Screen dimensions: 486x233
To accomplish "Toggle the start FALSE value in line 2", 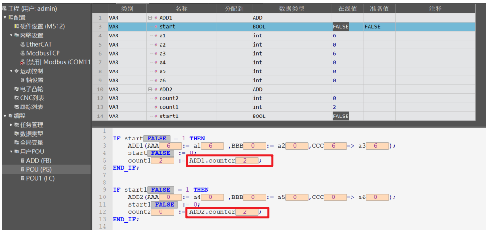I will (x=156, y=139).
